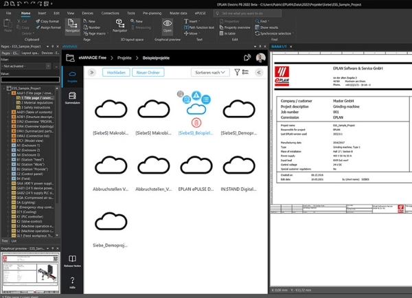Screen dimensions: 412x298
Task: Click the Projekte breadcrumb link
Action: (x=124, y=58)
